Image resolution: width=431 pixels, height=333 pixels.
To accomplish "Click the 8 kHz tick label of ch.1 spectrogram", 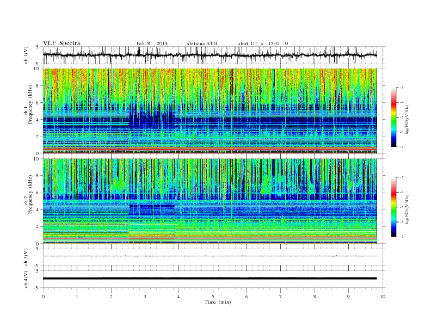I will coord(38,86).
